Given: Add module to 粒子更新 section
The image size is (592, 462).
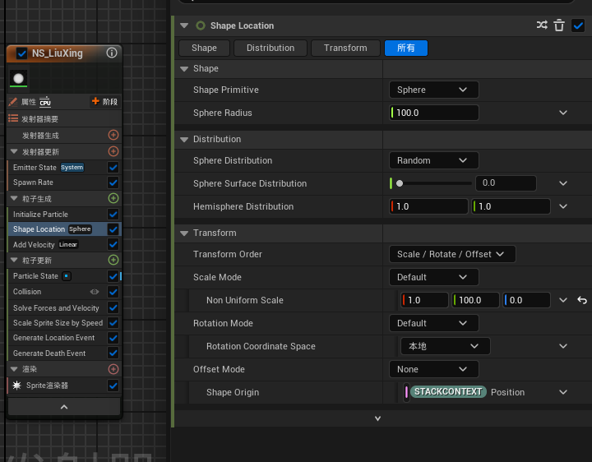Looking at the screenshot, I should [113, 260].
